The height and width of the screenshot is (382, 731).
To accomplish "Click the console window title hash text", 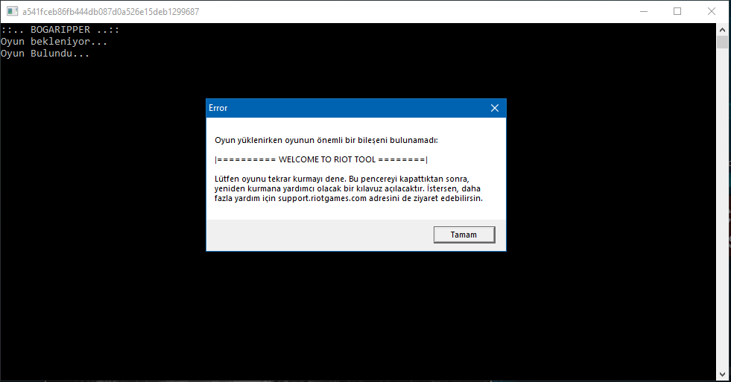I will (x=110, y=12).
